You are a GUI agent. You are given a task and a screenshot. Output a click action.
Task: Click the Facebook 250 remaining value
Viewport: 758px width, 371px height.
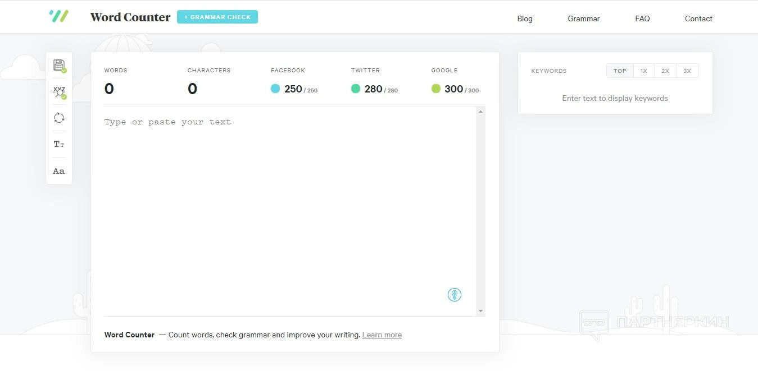[293, 89]
